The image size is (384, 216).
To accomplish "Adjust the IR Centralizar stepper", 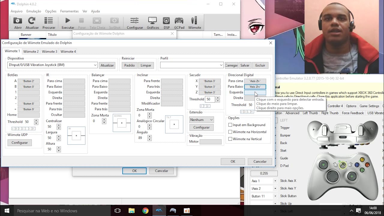I will 58,127.
